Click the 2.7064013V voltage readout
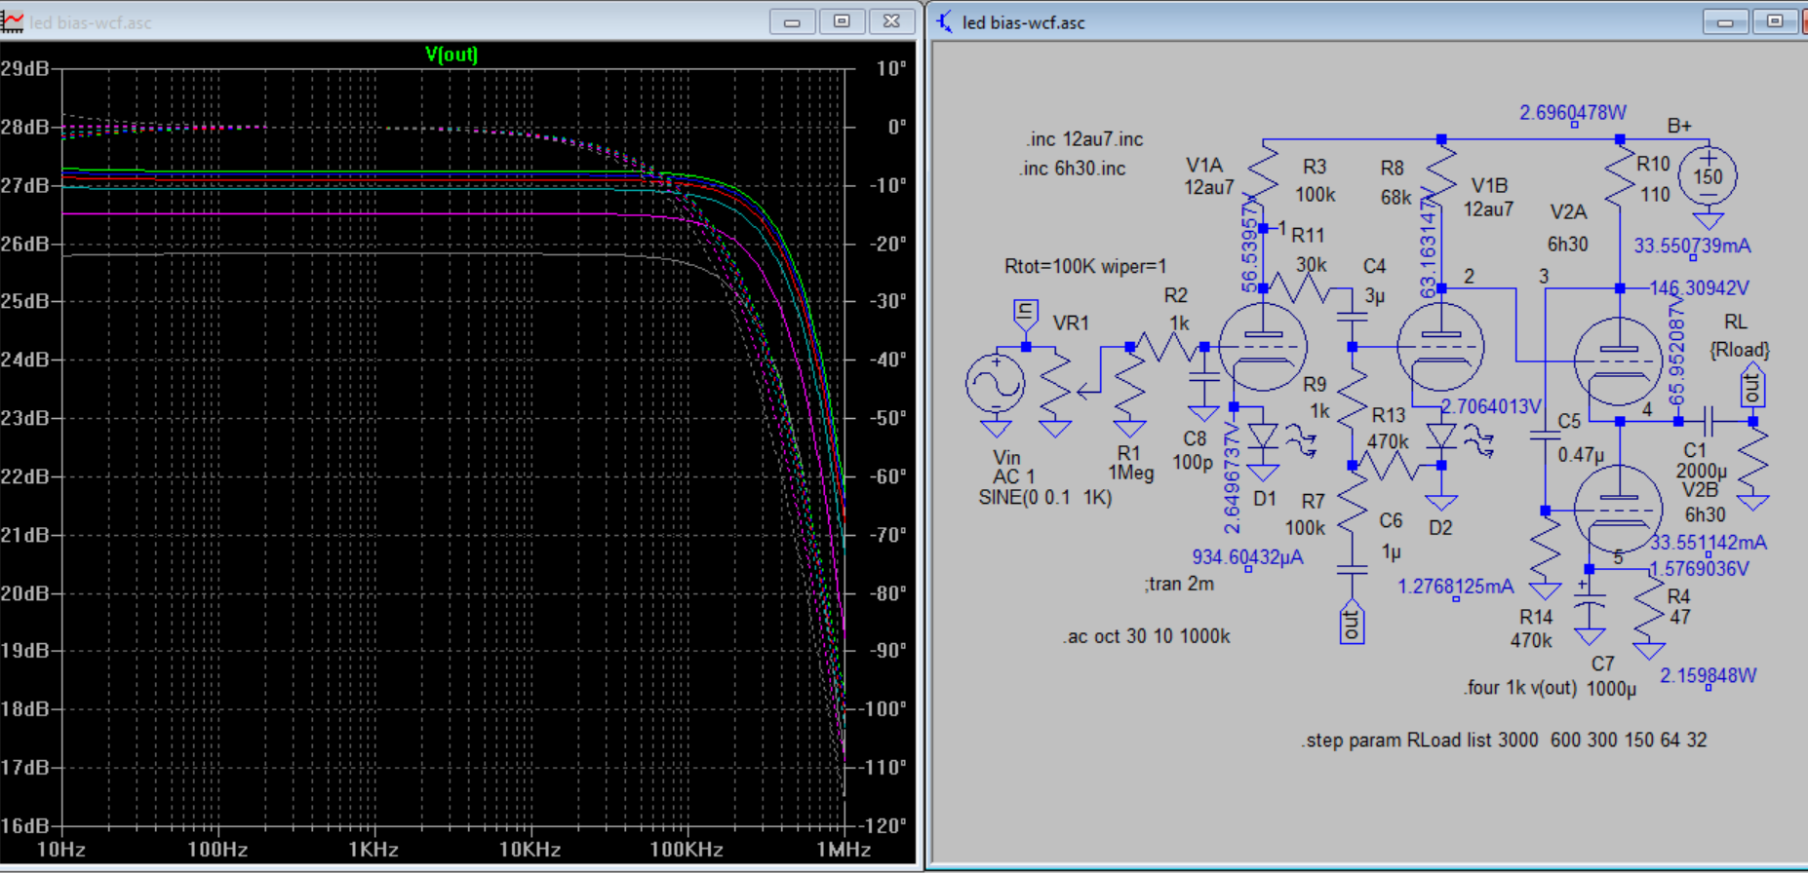 (x=1490, y=406)
